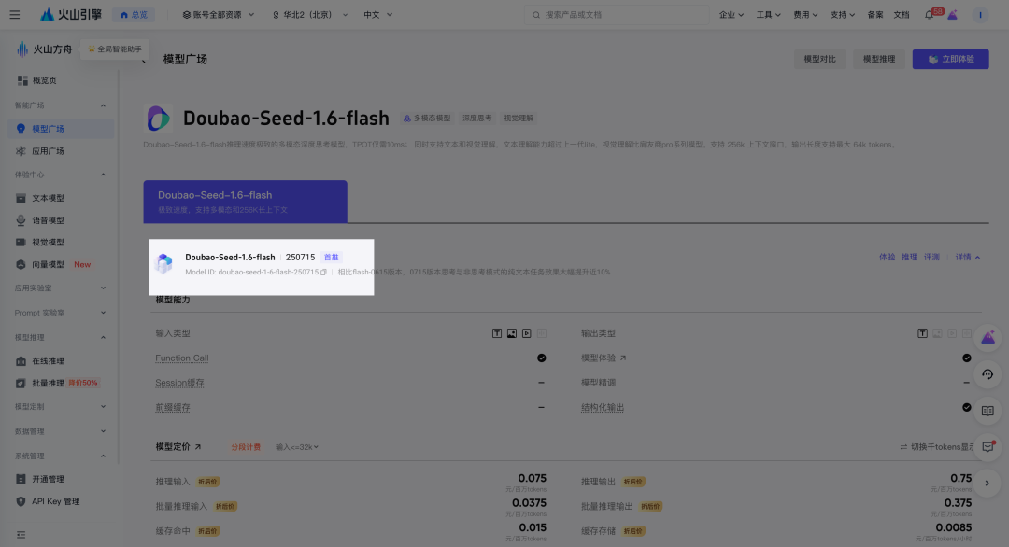This screenshot has width=1009, height=547.
Task: Click the 视觉模型 sidebar icon
Action: pos(21,243)
